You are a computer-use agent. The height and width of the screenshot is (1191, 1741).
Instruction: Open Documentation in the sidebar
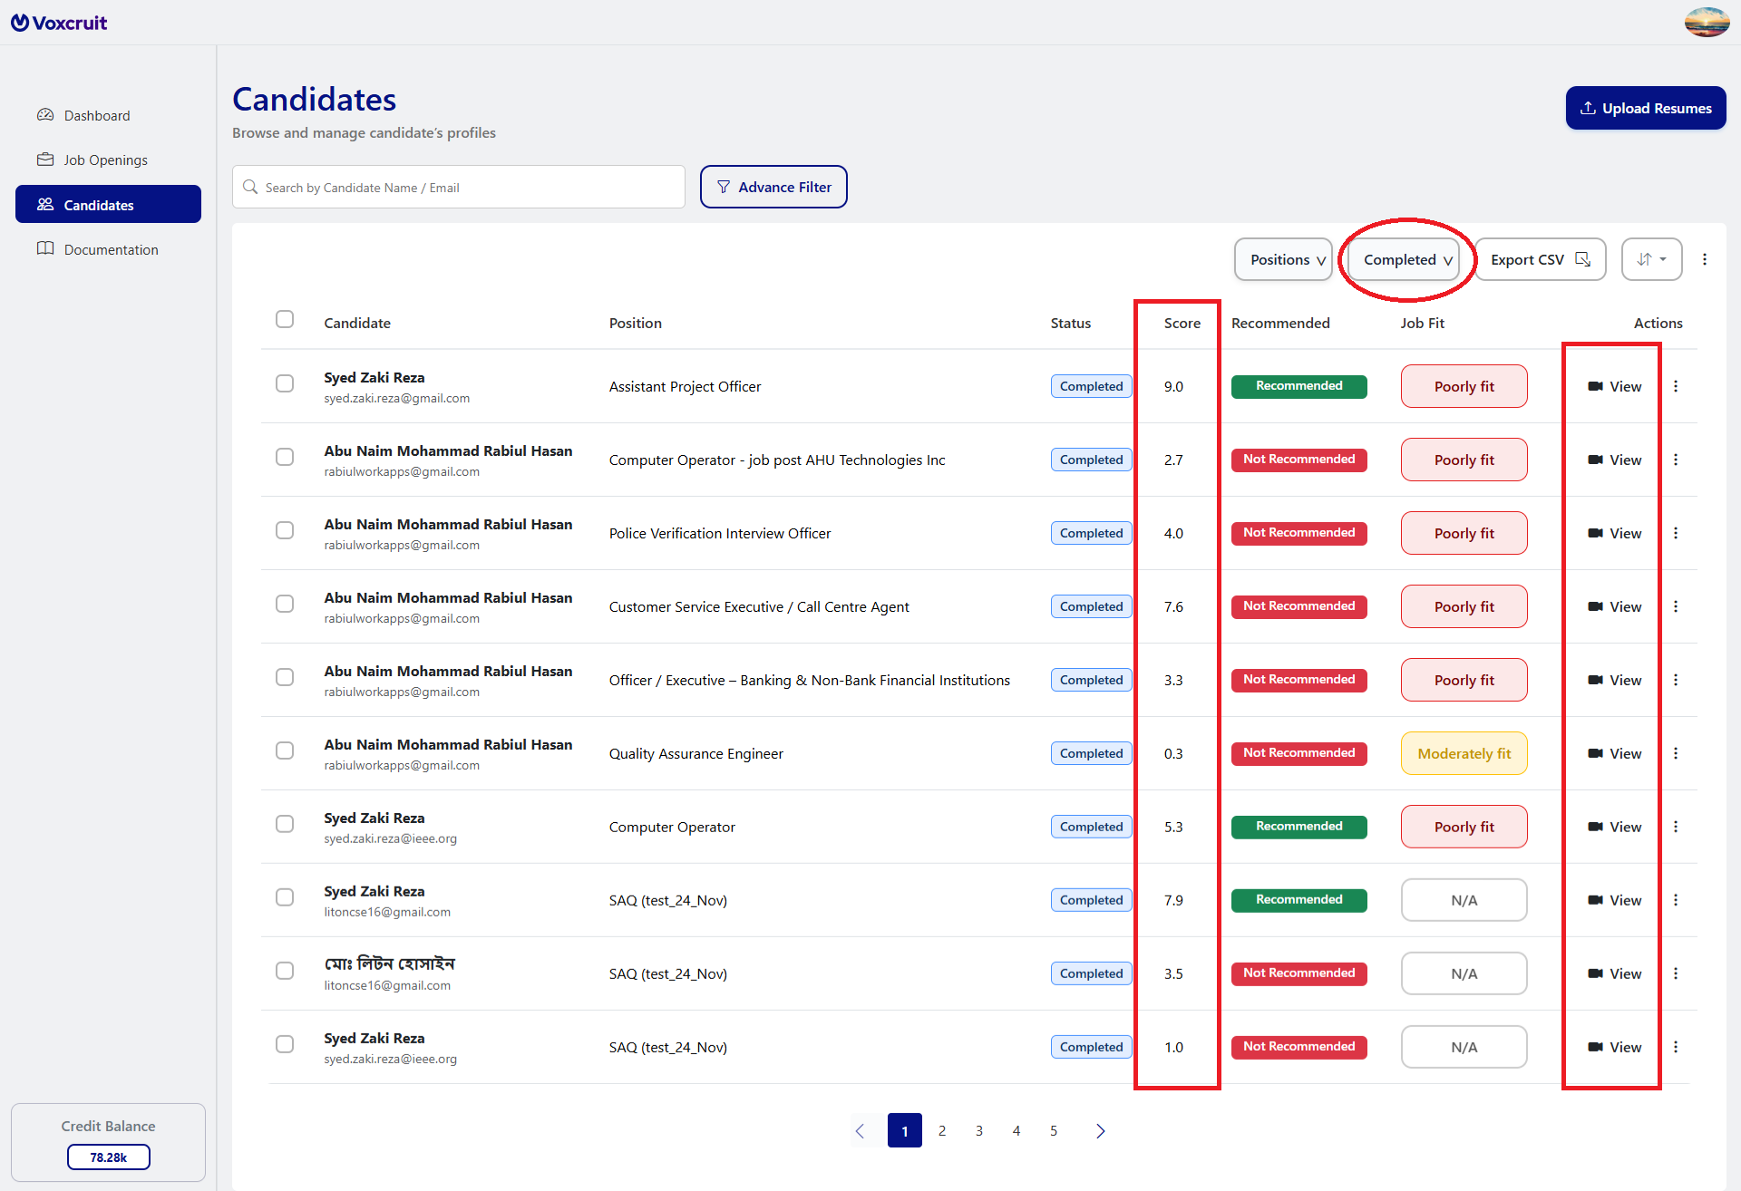111,249
